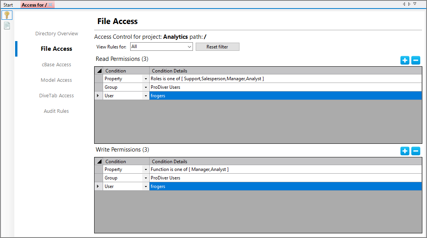Open the View Rules for dropdown

coord(189,47)
